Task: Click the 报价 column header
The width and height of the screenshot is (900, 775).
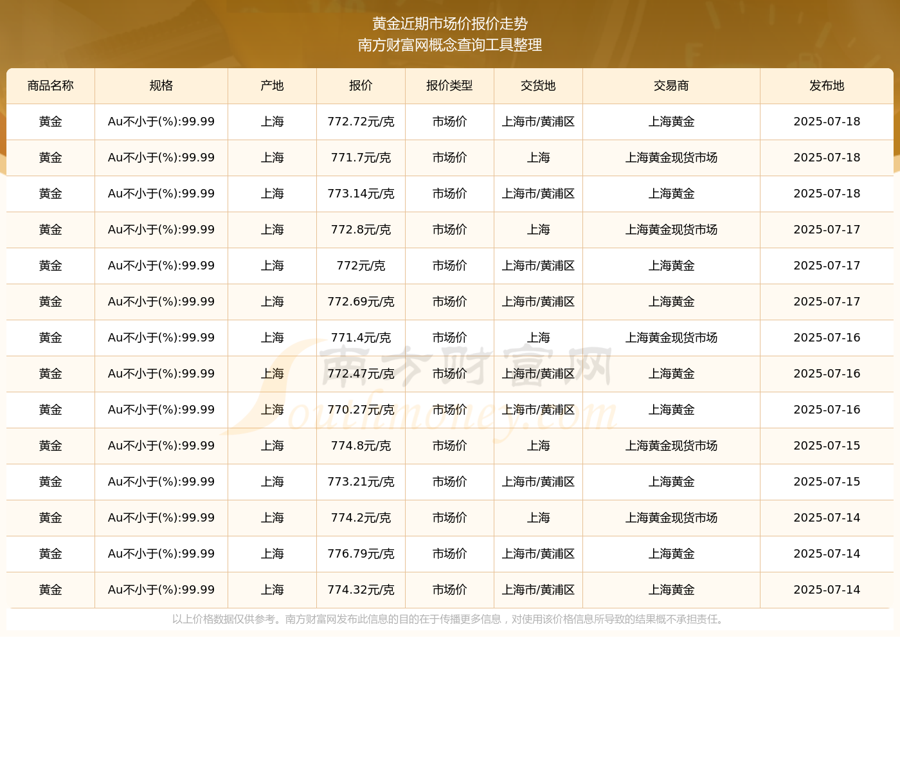Action: 361,86
